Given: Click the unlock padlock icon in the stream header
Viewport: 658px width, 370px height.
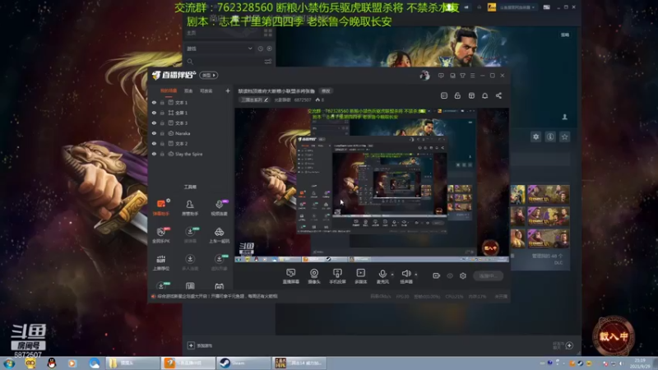Looking at the screenshot, I should (x=457, y=95).
